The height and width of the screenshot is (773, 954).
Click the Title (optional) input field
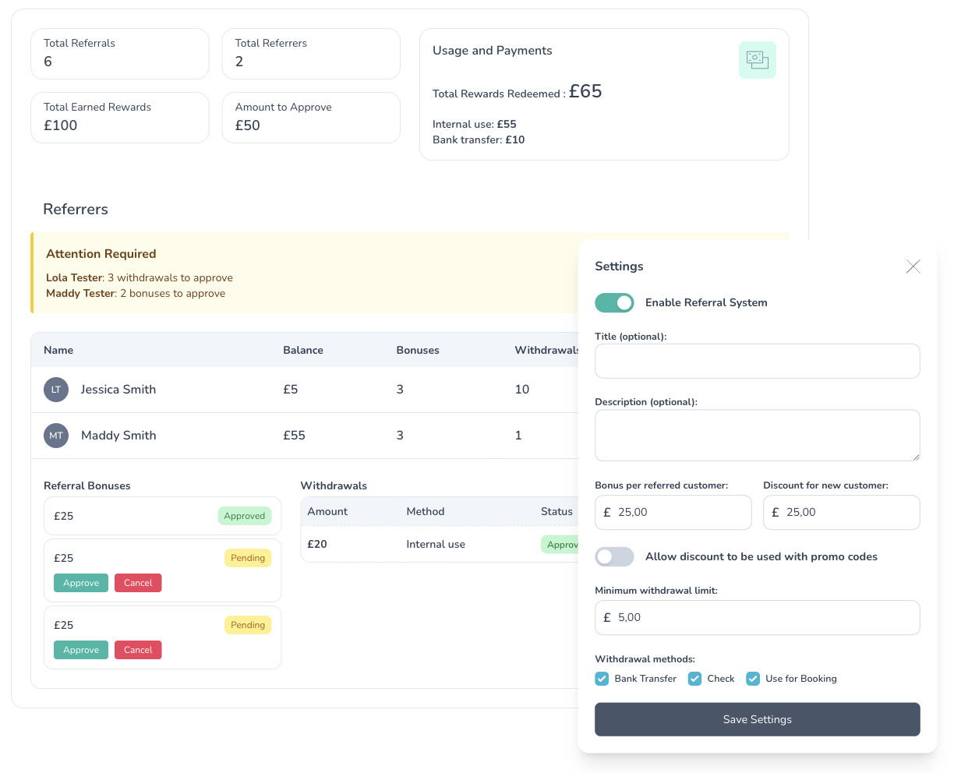coord(757,361)
